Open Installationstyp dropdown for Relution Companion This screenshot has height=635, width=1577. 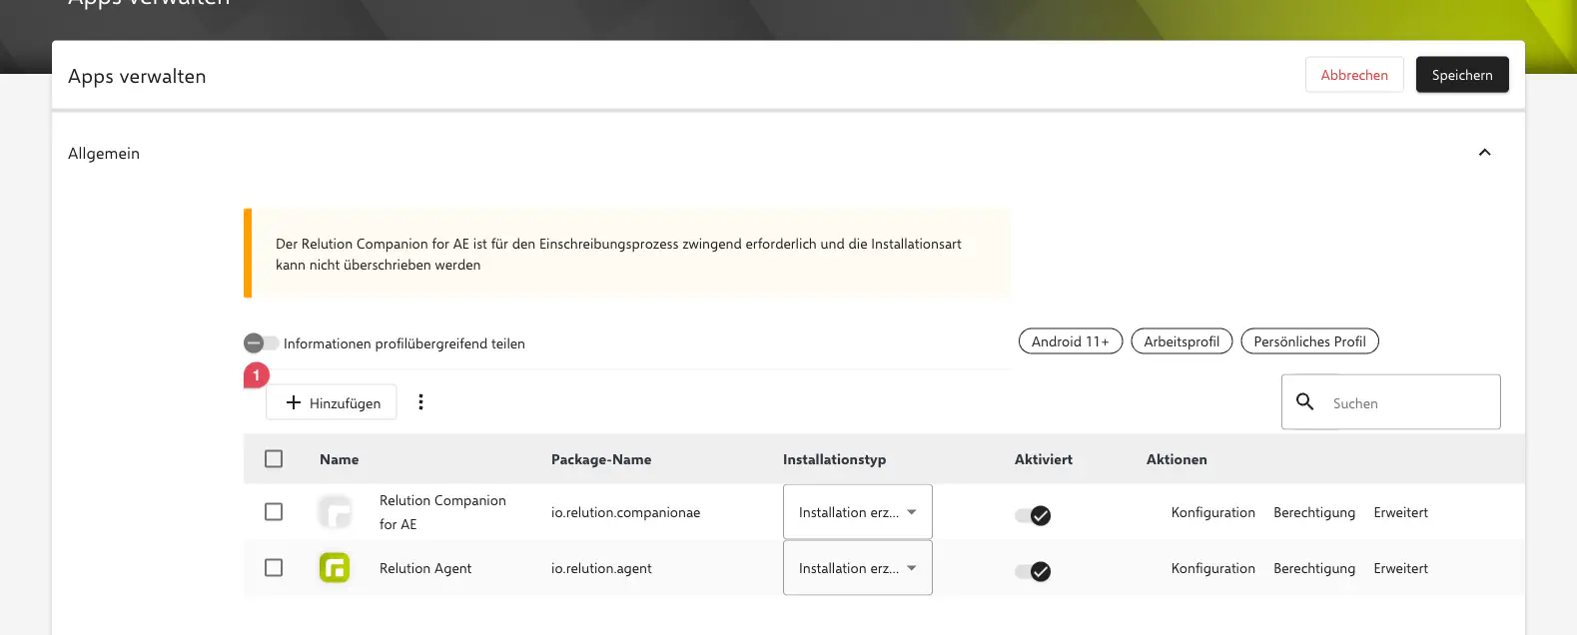pyautogui.click(x=857, y=512)
